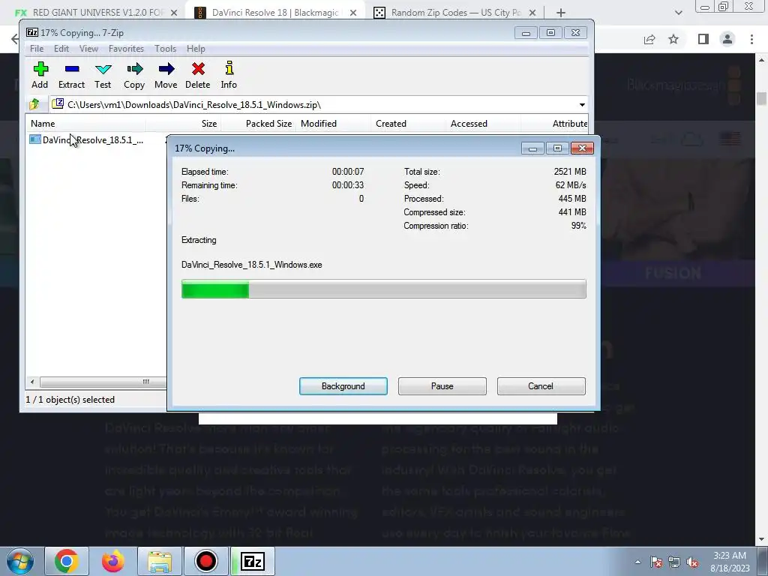Open the 7-Zip Tools menu
The width and height of the screenshot is (768, 576).
[165, 49]
